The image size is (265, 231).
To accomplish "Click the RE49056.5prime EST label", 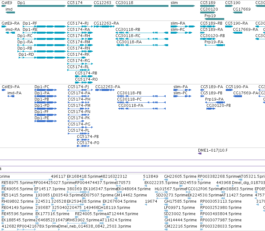I will point(17,189).
